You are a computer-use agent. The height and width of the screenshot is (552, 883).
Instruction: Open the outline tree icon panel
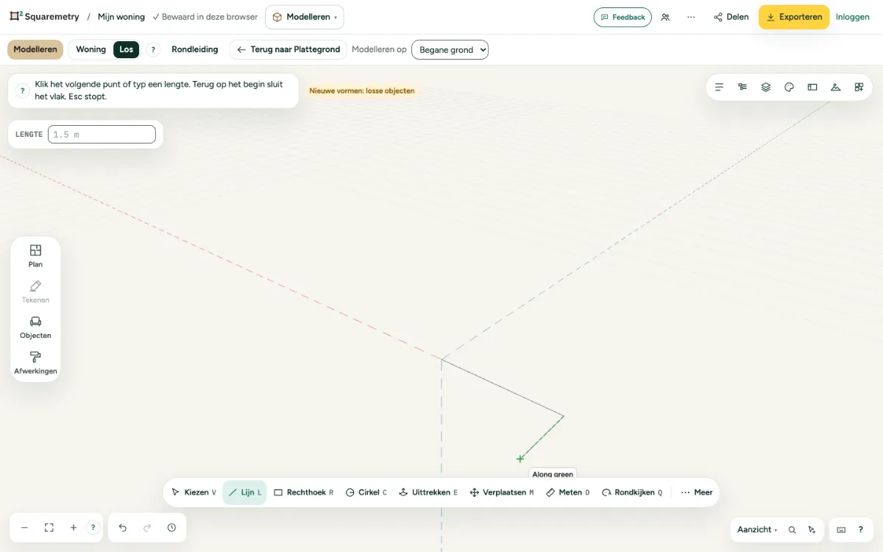[x=742, y=87]
